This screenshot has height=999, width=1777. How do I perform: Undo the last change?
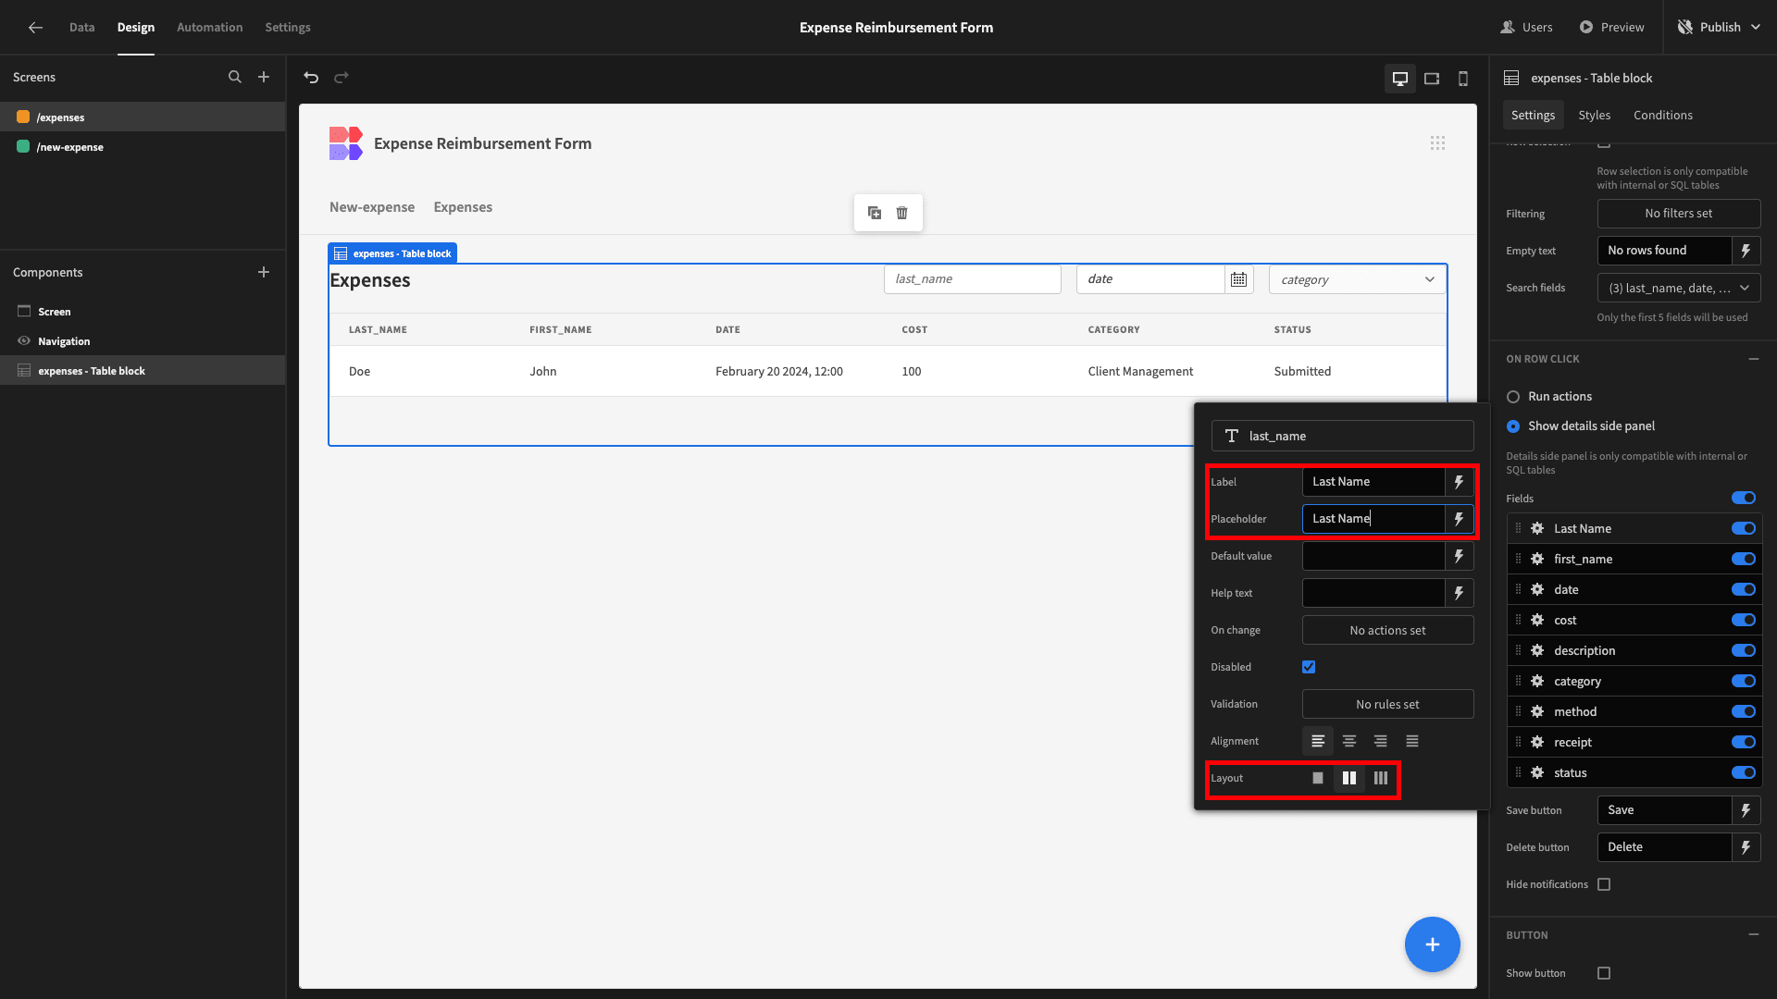click(x=311, y=78)
